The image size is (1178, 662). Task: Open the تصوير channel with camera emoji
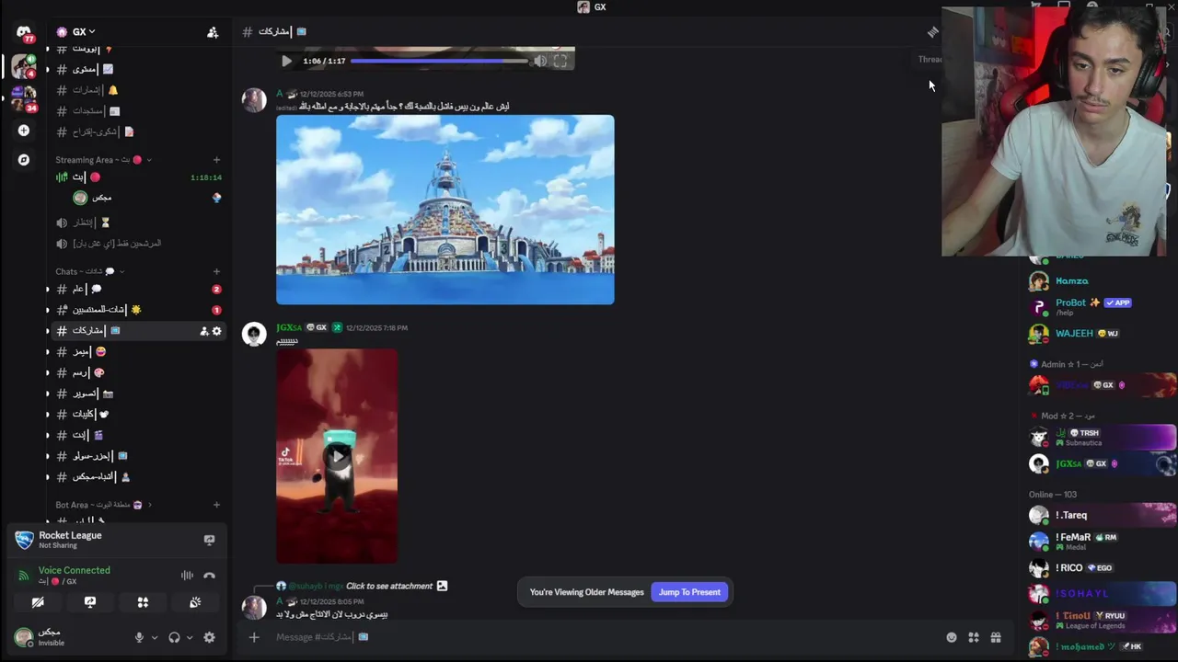137,394
